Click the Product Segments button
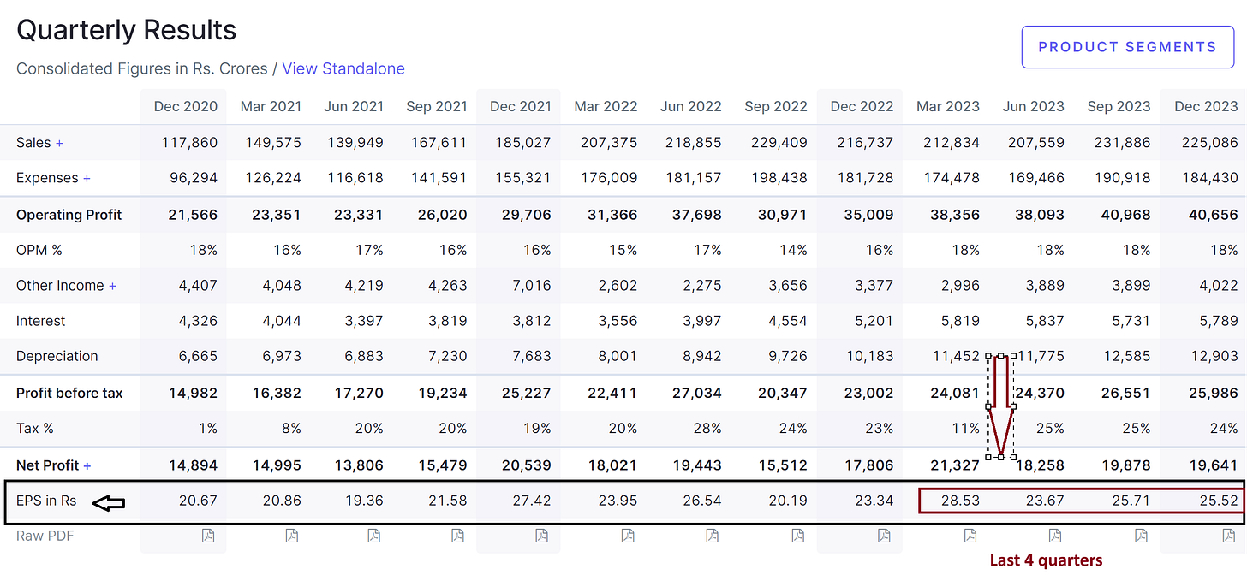Image resolution: width=1247 pixels, height=575 pixels. [1127, 47]
